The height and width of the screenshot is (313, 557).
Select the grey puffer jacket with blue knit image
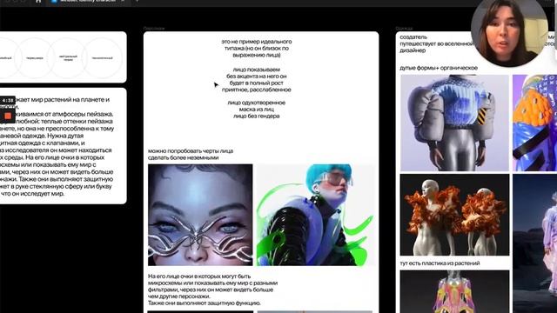tap(454, 123)
